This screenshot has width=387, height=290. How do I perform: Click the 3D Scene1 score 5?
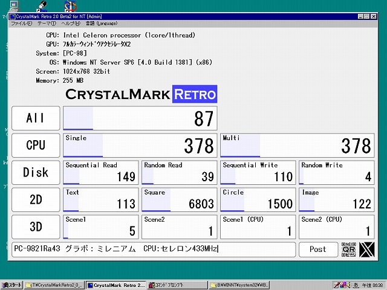coord(101,227)
